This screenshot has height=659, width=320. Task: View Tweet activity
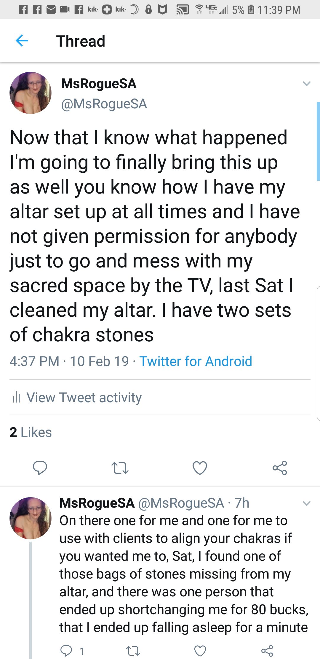pyautogui.click(x=84, y=397)
